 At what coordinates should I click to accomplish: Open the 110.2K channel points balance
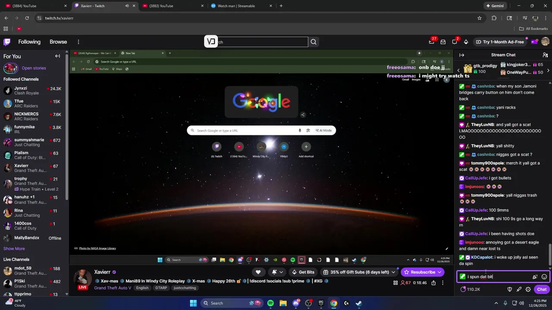pos(470,289)
